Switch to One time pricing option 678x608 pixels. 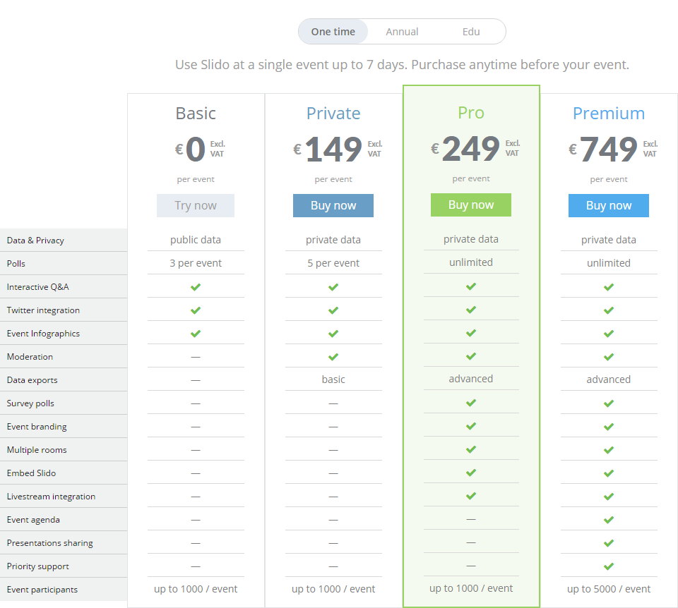tap(333, 32)
